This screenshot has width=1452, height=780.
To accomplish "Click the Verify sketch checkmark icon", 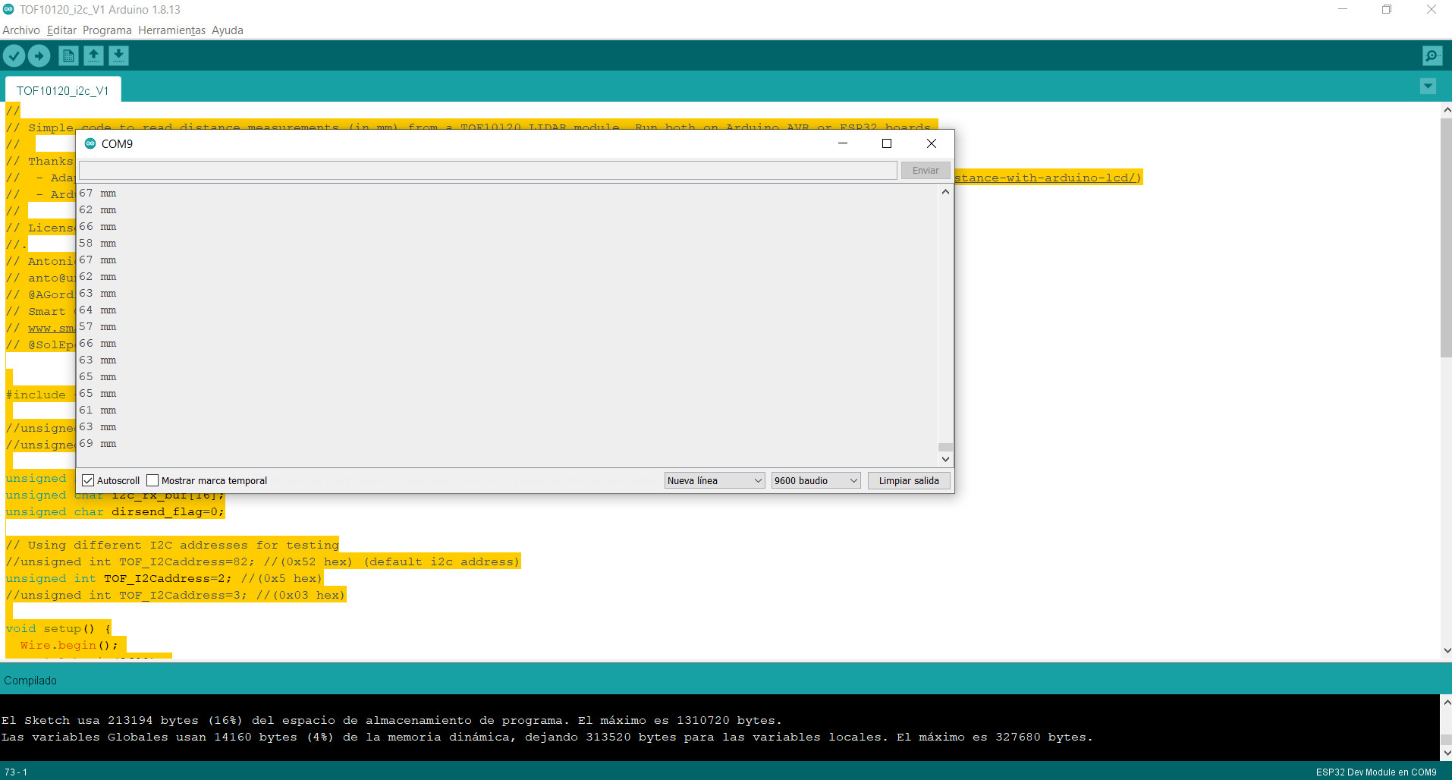I will point(14,55).
